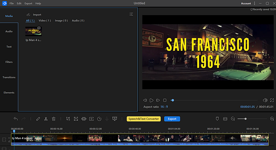Switch to the Media tab
This screenshot has width=276, height=150.
coord(9,16)
